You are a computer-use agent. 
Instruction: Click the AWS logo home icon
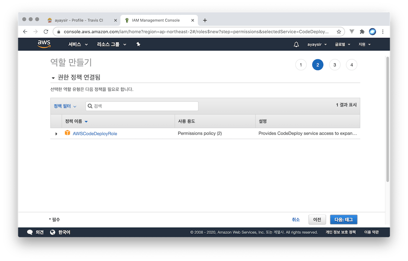coord(44,44)
